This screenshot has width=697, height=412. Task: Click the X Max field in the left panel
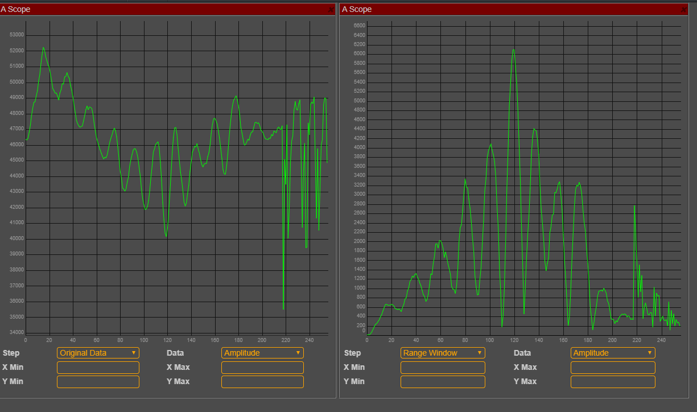[262, 368]
